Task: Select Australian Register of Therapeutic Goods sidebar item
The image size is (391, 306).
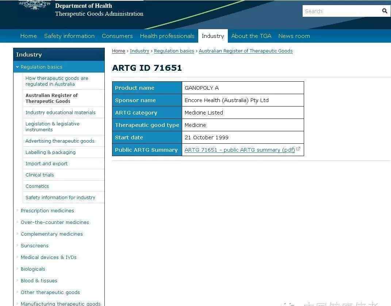Action: [51, 98]
